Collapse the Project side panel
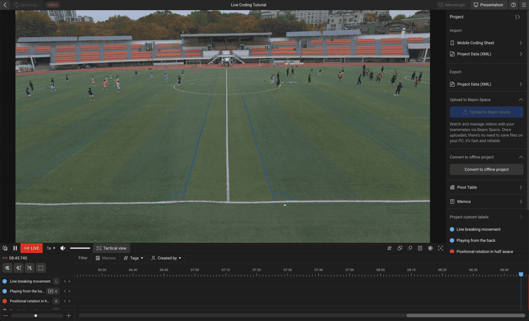The image size is (529, 321). [517, 17]
